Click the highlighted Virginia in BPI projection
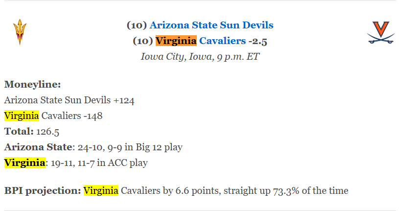 tap(101, 190)
